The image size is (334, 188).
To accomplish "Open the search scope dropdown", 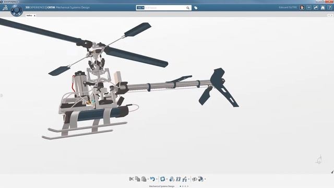I will click(x=140, y=8).
